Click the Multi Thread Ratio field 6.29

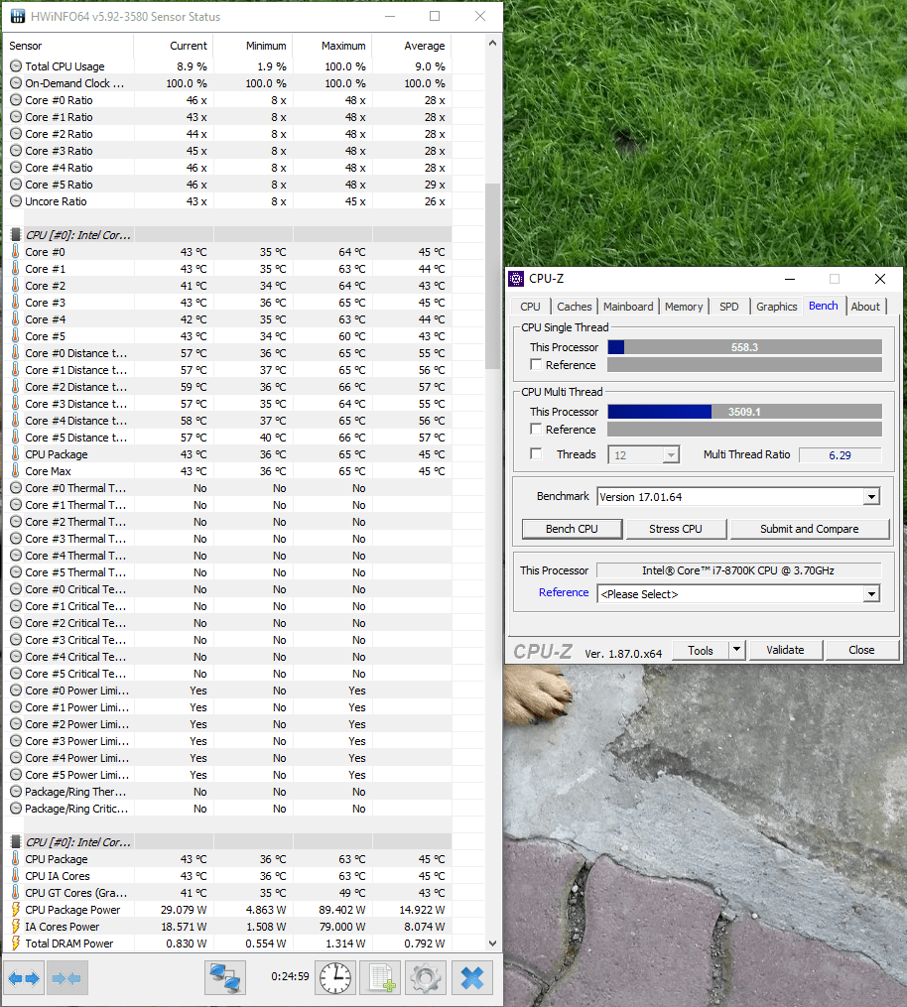841,454
